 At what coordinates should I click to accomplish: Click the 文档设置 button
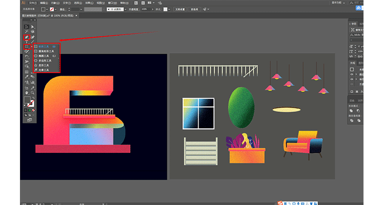(x=179, y=9)
